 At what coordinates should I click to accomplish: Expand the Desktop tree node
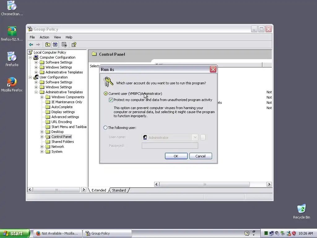[x=42, y=132]
